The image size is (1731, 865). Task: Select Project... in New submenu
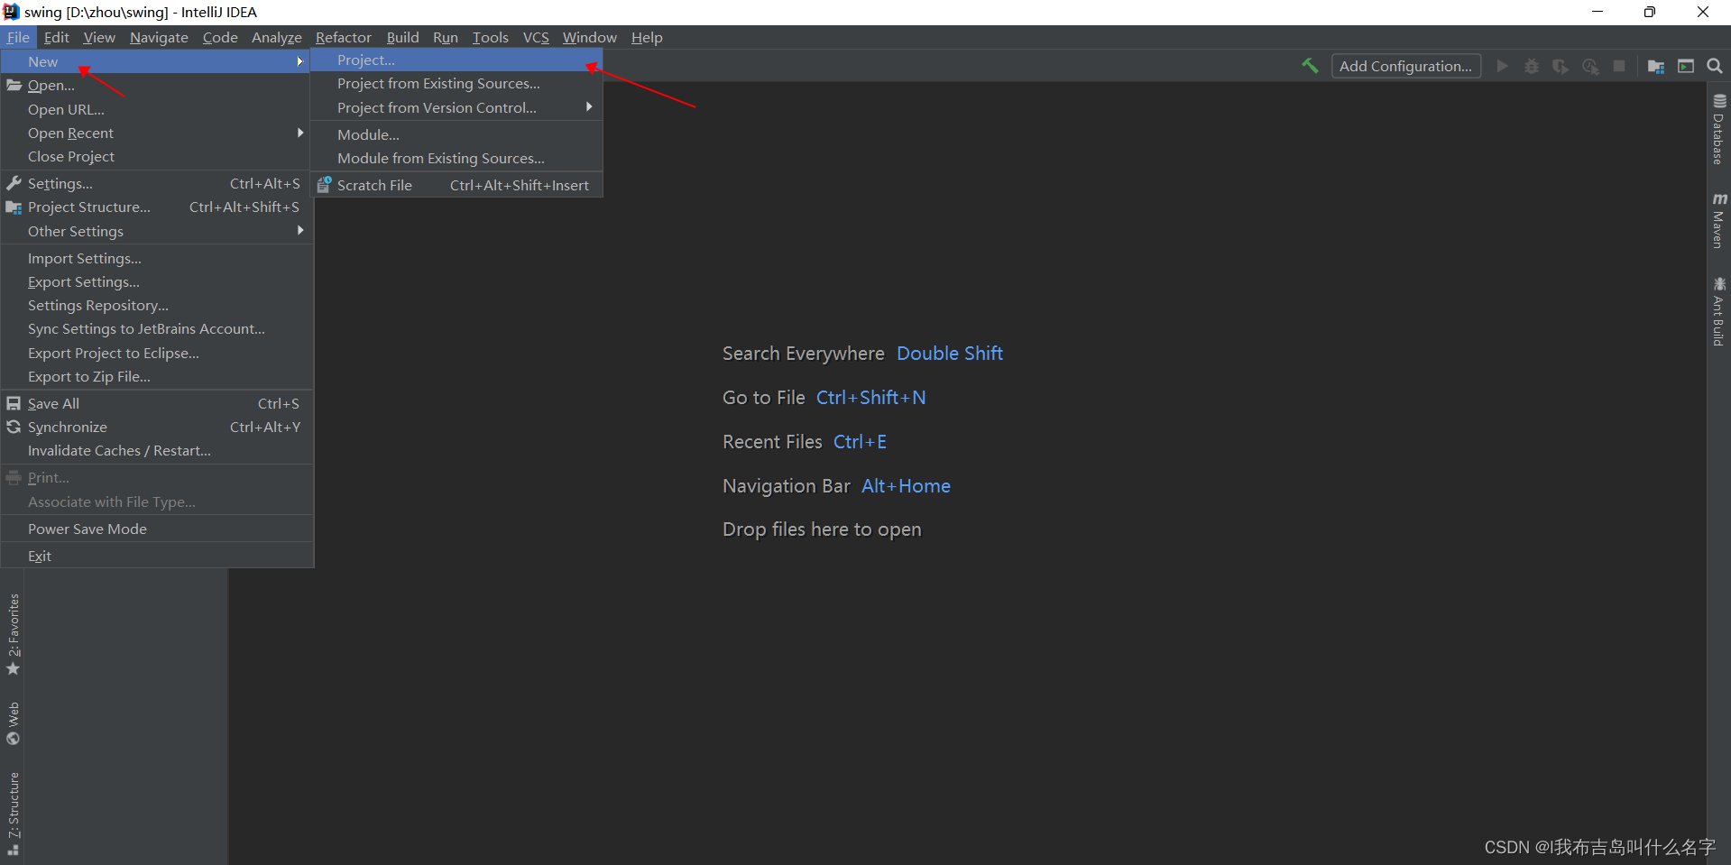pyautogui.click(x=456, y=60)
